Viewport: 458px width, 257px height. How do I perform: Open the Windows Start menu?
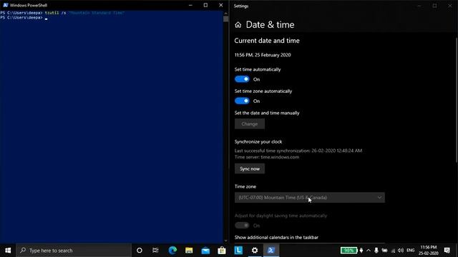[x=8, y=251]
